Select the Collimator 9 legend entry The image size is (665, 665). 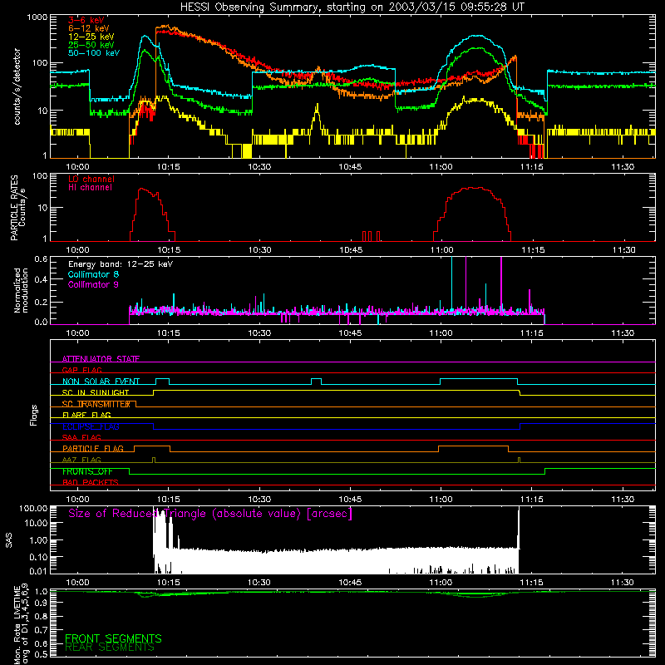pos(93,284)
